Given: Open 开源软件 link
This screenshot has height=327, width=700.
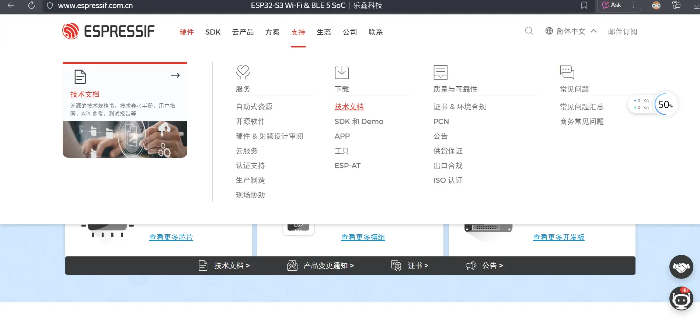Looking at the screenshot, I should click(250, 121).
